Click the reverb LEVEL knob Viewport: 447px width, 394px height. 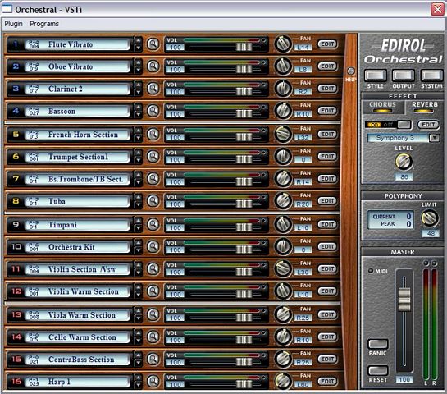click(x=404, y=162)
